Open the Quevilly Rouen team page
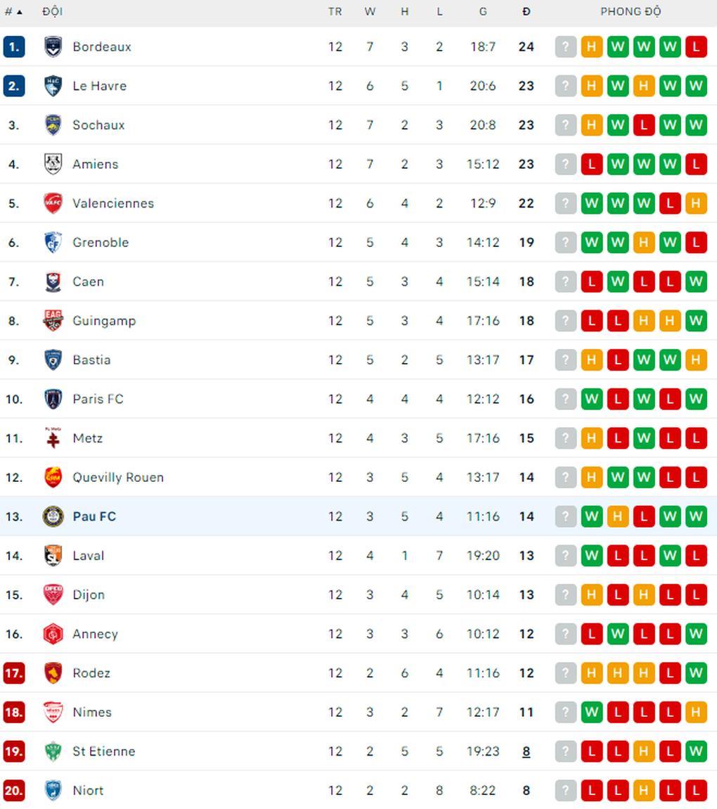Image resolution: width=717 pixels, height=809 pixels. point(118,478)
